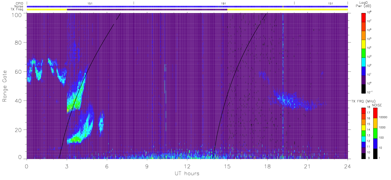This screenshot has height=180, width=391.
Task: Select Range Gate tick label '60'
Action: pyautogui.click(x=19, y=71)
